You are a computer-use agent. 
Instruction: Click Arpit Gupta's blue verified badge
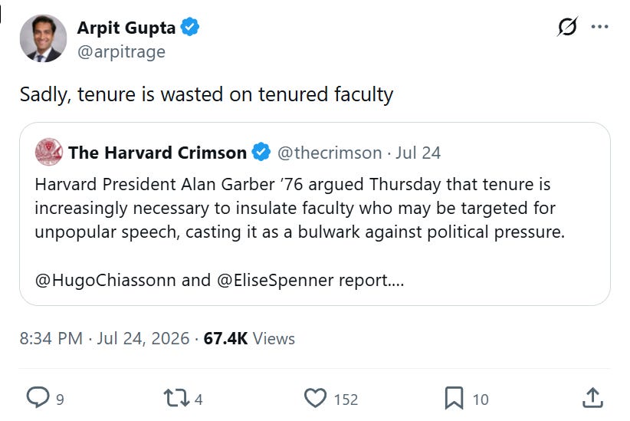click(x=189, y=27)
